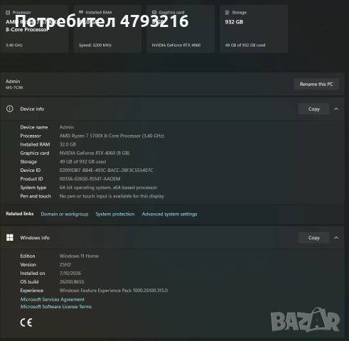Click the Pen and touch value text

coord(112,196)
